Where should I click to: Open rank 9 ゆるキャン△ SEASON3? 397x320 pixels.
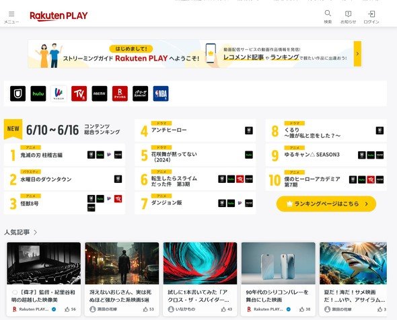[x=326, y=155]
